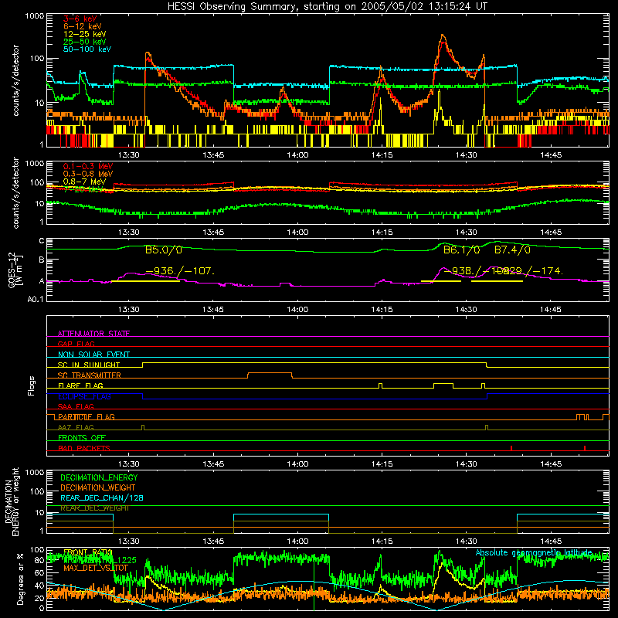The image size is (618, 618).
Task: Select the SC_TRANSMITTER flag label
Action: point(89,375)
